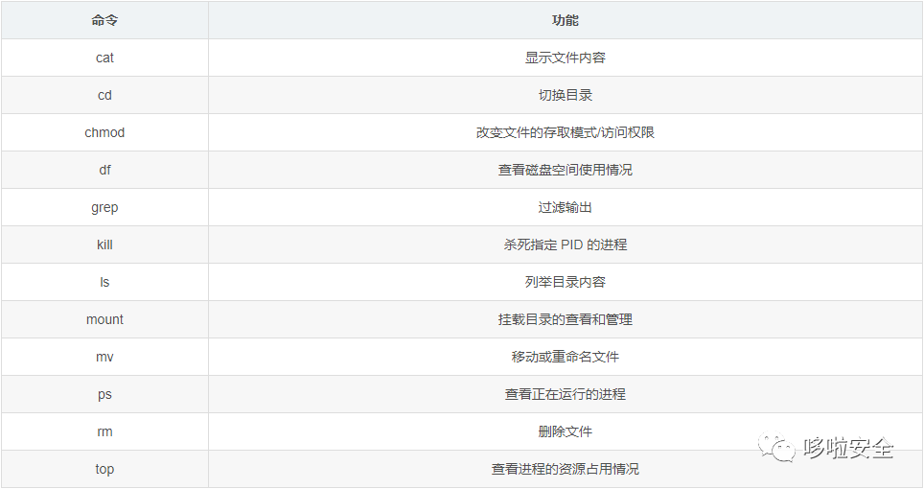Select the rm command cell
Screen dimensions: 924x489
click(104, 431)
